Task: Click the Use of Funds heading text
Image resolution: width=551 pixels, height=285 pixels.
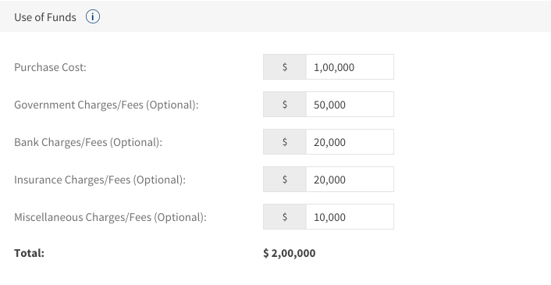Action: point(45,17)
